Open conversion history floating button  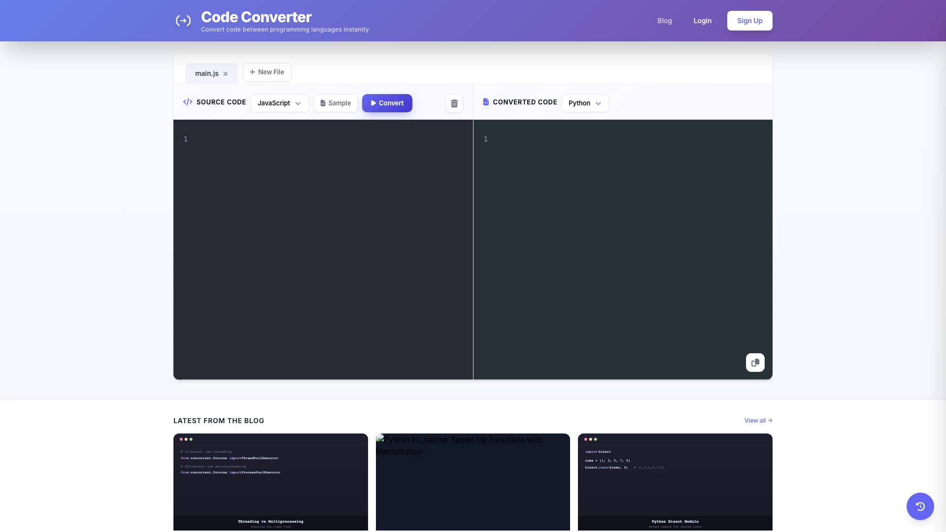coord(920,506)
